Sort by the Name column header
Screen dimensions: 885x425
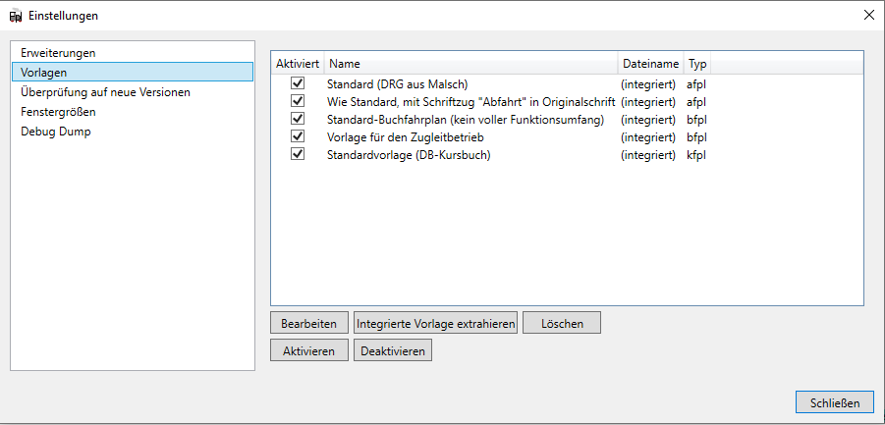click(x=470, y=64)
